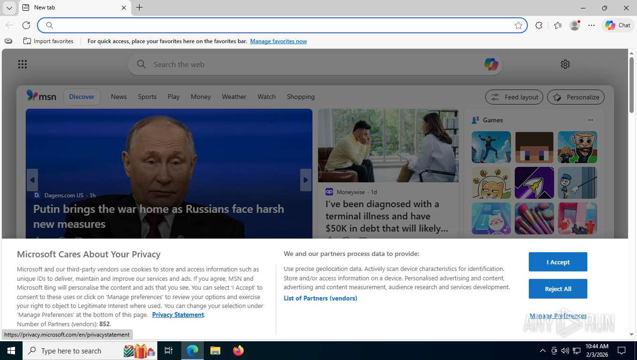Open page settings gear icon
Screen dimensions: 637x360
tap(565, 64)
